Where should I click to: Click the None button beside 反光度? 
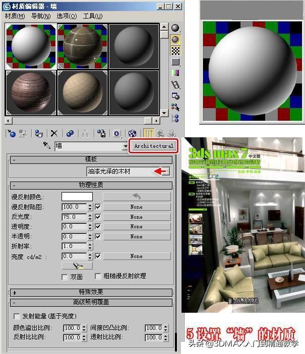(x=136, y=217)
